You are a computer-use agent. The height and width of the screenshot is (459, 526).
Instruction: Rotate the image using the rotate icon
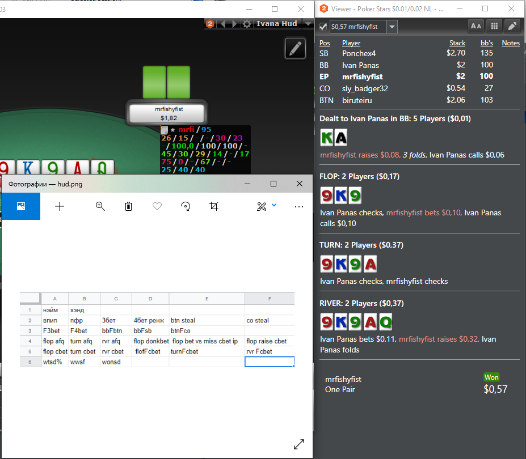(186, 206)
